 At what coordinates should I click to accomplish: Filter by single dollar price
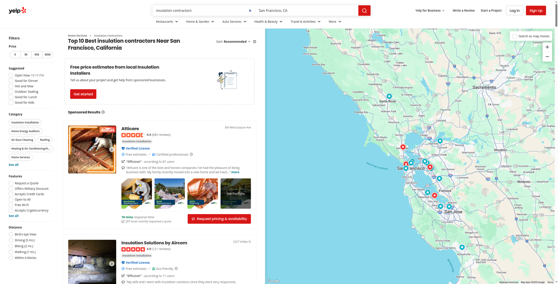coord(15,55)
